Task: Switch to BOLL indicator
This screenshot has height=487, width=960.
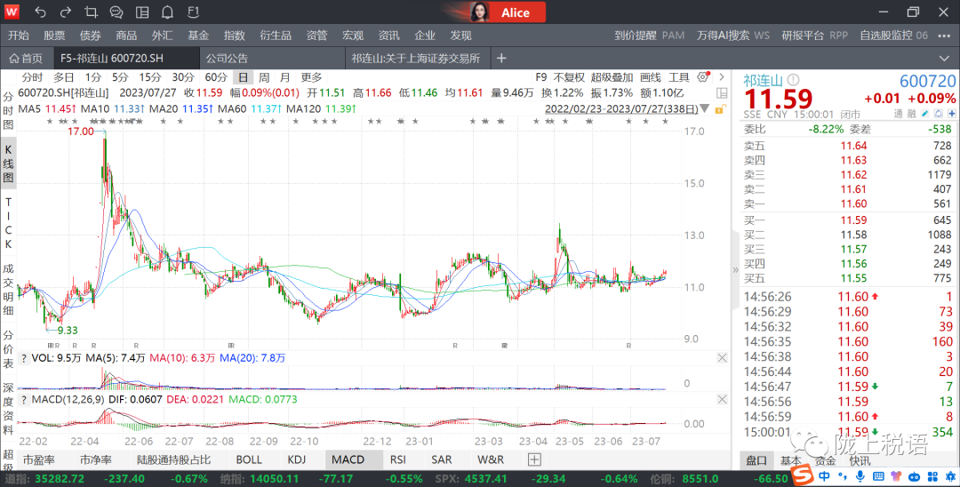Action: coord(249,459)
